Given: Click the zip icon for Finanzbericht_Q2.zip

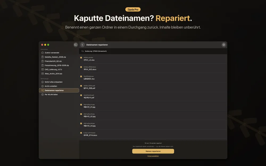Looking at the screenshot, I should (43, 61).
